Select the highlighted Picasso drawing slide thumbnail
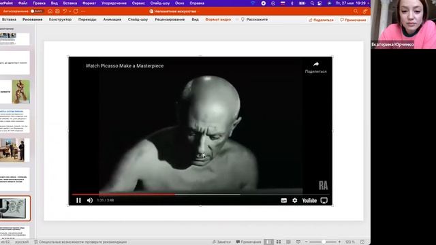The width and height of the screenshot is (436, 245). [x=15, y=208]
